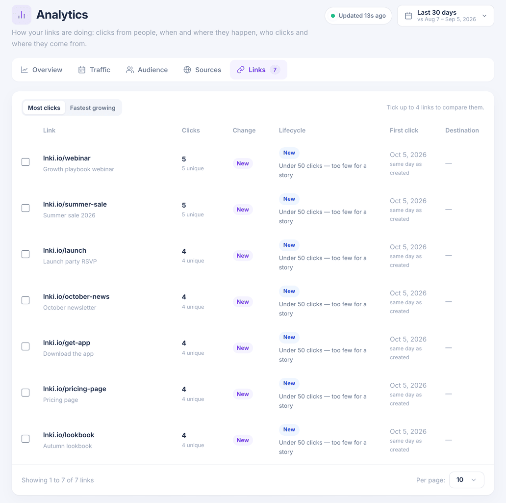
Task: Click 'Summer sale 2026' subtitle
Action: [x=70, y=215]
